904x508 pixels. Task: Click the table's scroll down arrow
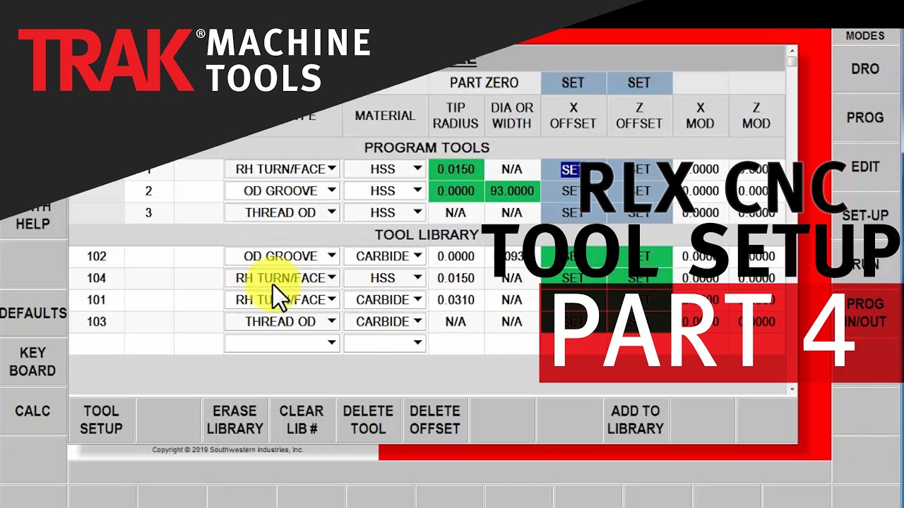[792, 389]
